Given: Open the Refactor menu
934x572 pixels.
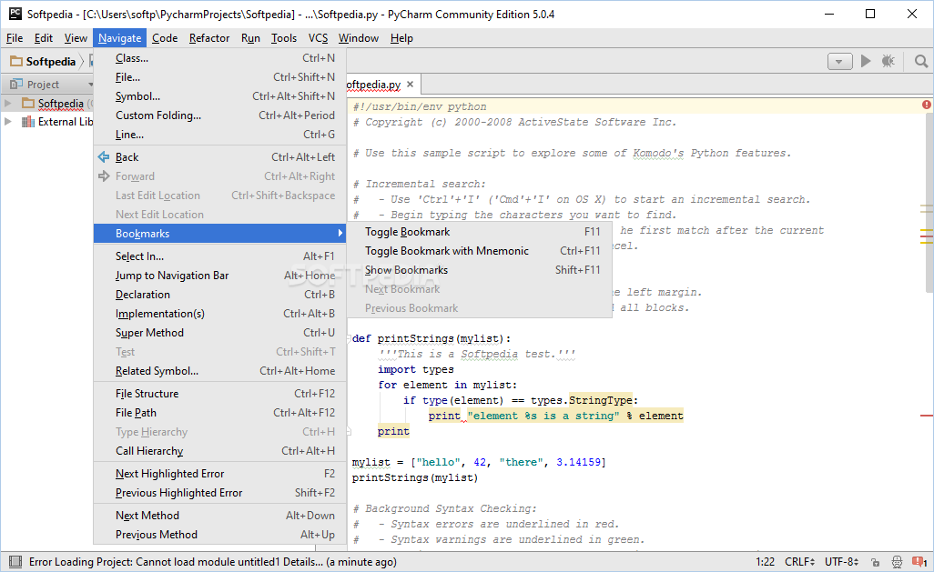Looking at the screenshot, I should coord(209,38).
